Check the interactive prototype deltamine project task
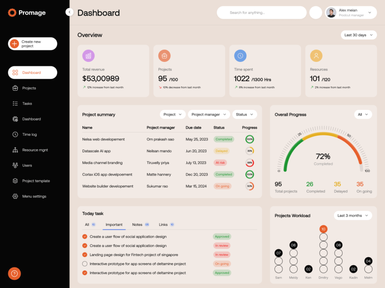The height and width of the screenshot is (288, 385). (85, 264)
